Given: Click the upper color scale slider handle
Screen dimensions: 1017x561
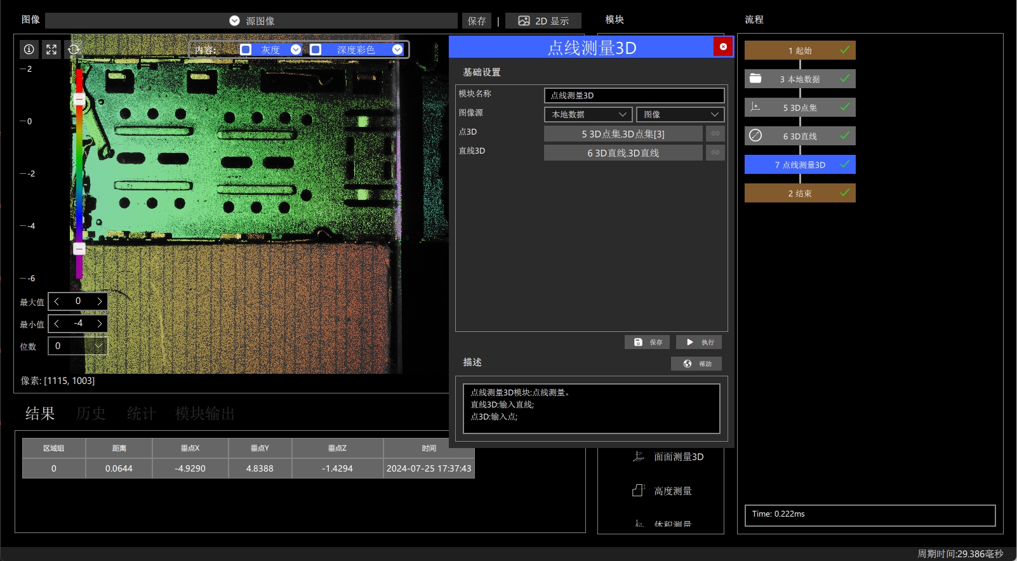Looking at the screenshot, I should tap(79, 100).
